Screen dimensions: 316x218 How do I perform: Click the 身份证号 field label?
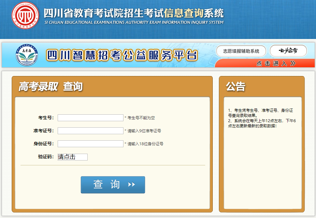point(44,144)
